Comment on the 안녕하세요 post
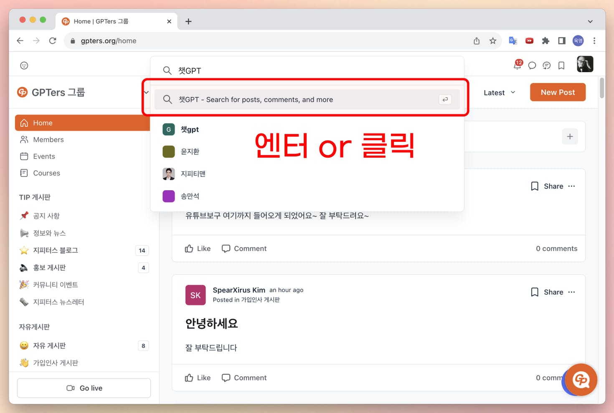The width and height of the screenshot is (614, 413). (x=244, y=378)
